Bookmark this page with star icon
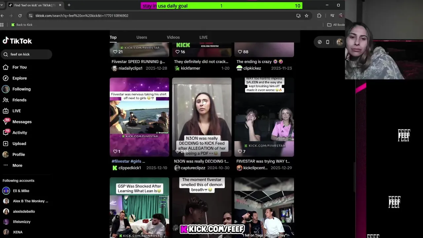This screenshot has width=423, height=238. [x=306, y=16]
